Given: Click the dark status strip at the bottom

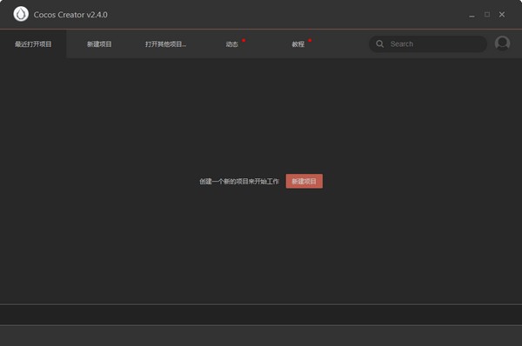Looking at the screenshot, I should (261, 315).
